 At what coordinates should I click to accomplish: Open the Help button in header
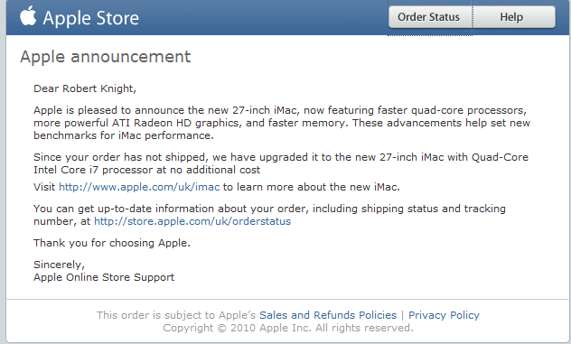point(513,17)
